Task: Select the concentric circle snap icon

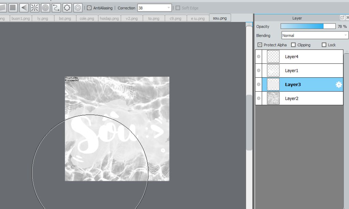Action: (45, 8)
